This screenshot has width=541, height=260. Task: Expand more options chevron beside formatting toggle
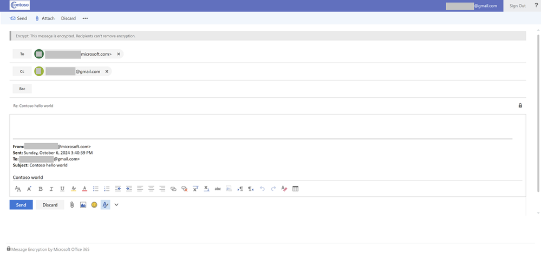coord(116,205)
